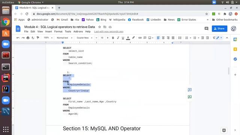Viewport: 240px width, 135px height.
Task: Open a new Chrome tab
Action: click(59, 7)
